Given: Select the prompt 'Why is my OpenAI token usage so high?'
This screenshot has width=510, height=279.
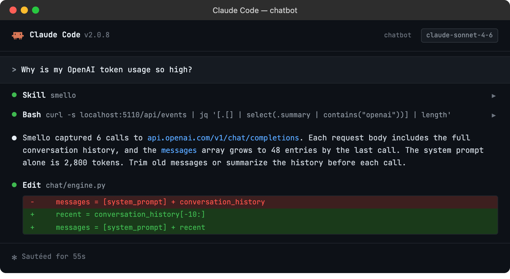Looking at the screenshot, I should [107, 70].
